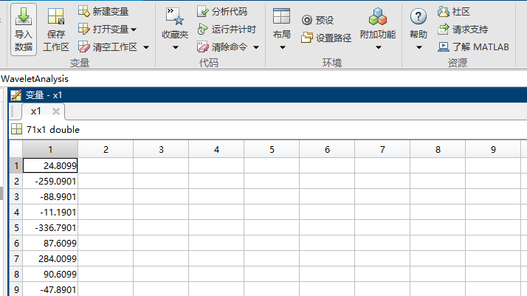Select the x1 variable tab

tap(35, 111)
